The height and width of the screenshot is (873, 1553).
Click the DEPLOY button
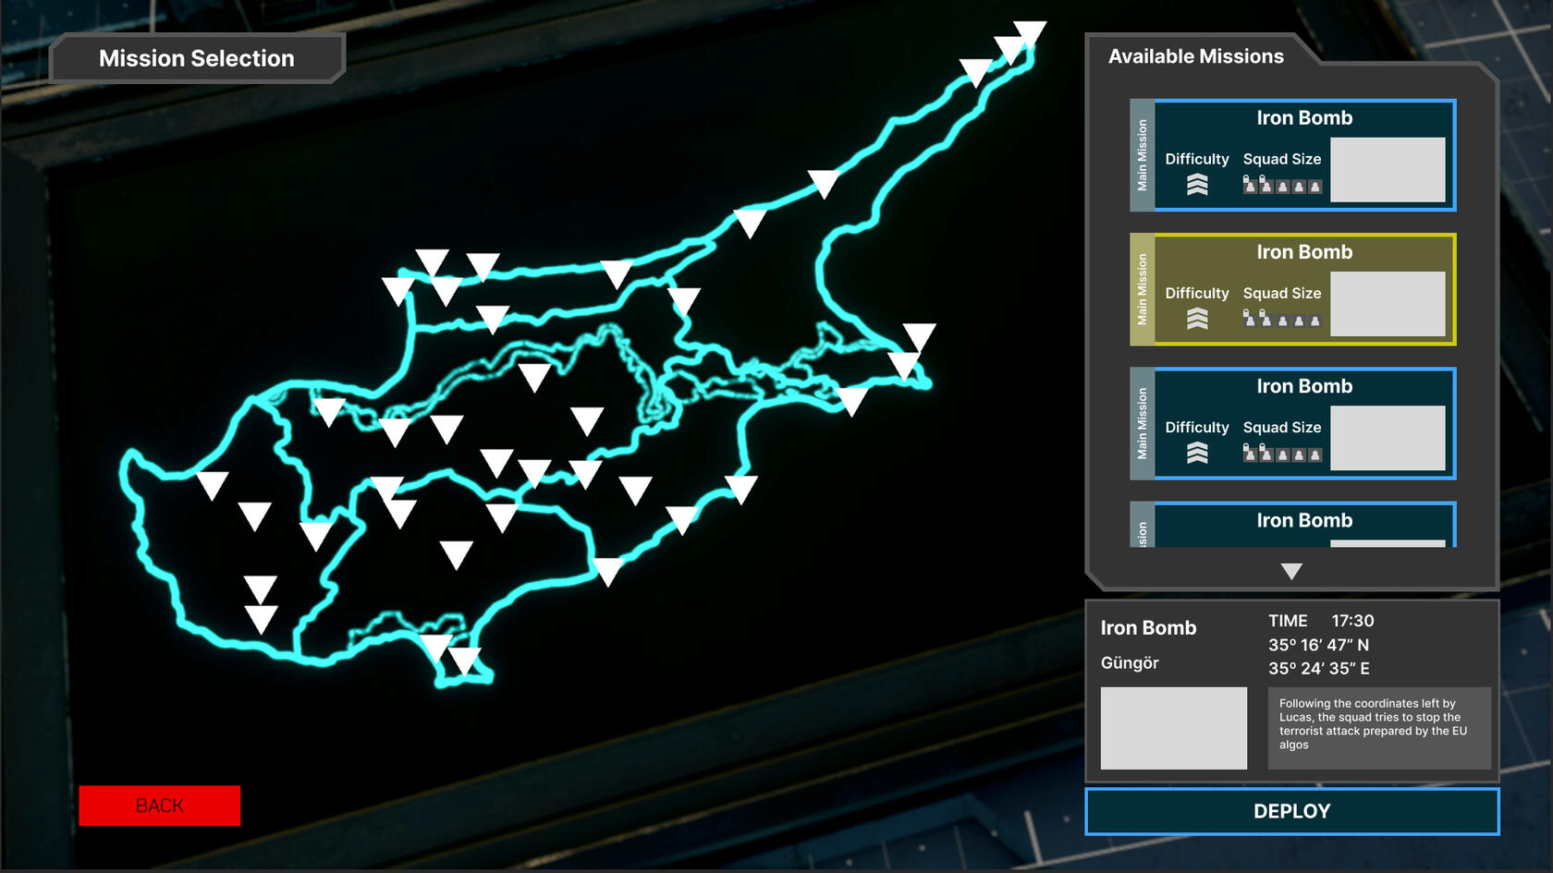[x=1291, y=811]
